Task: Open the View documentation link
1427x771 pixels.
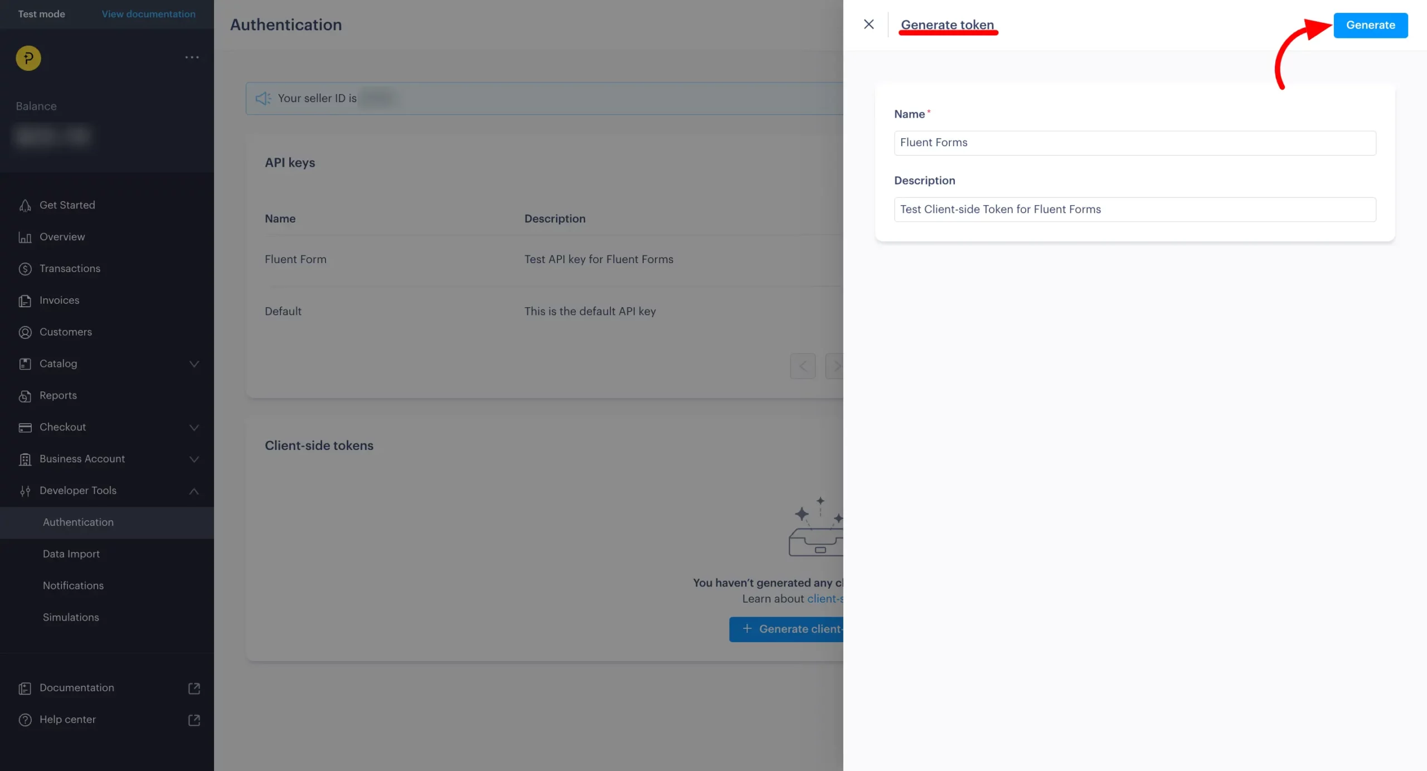Action: pyautogui.click(x=148, y=14)
